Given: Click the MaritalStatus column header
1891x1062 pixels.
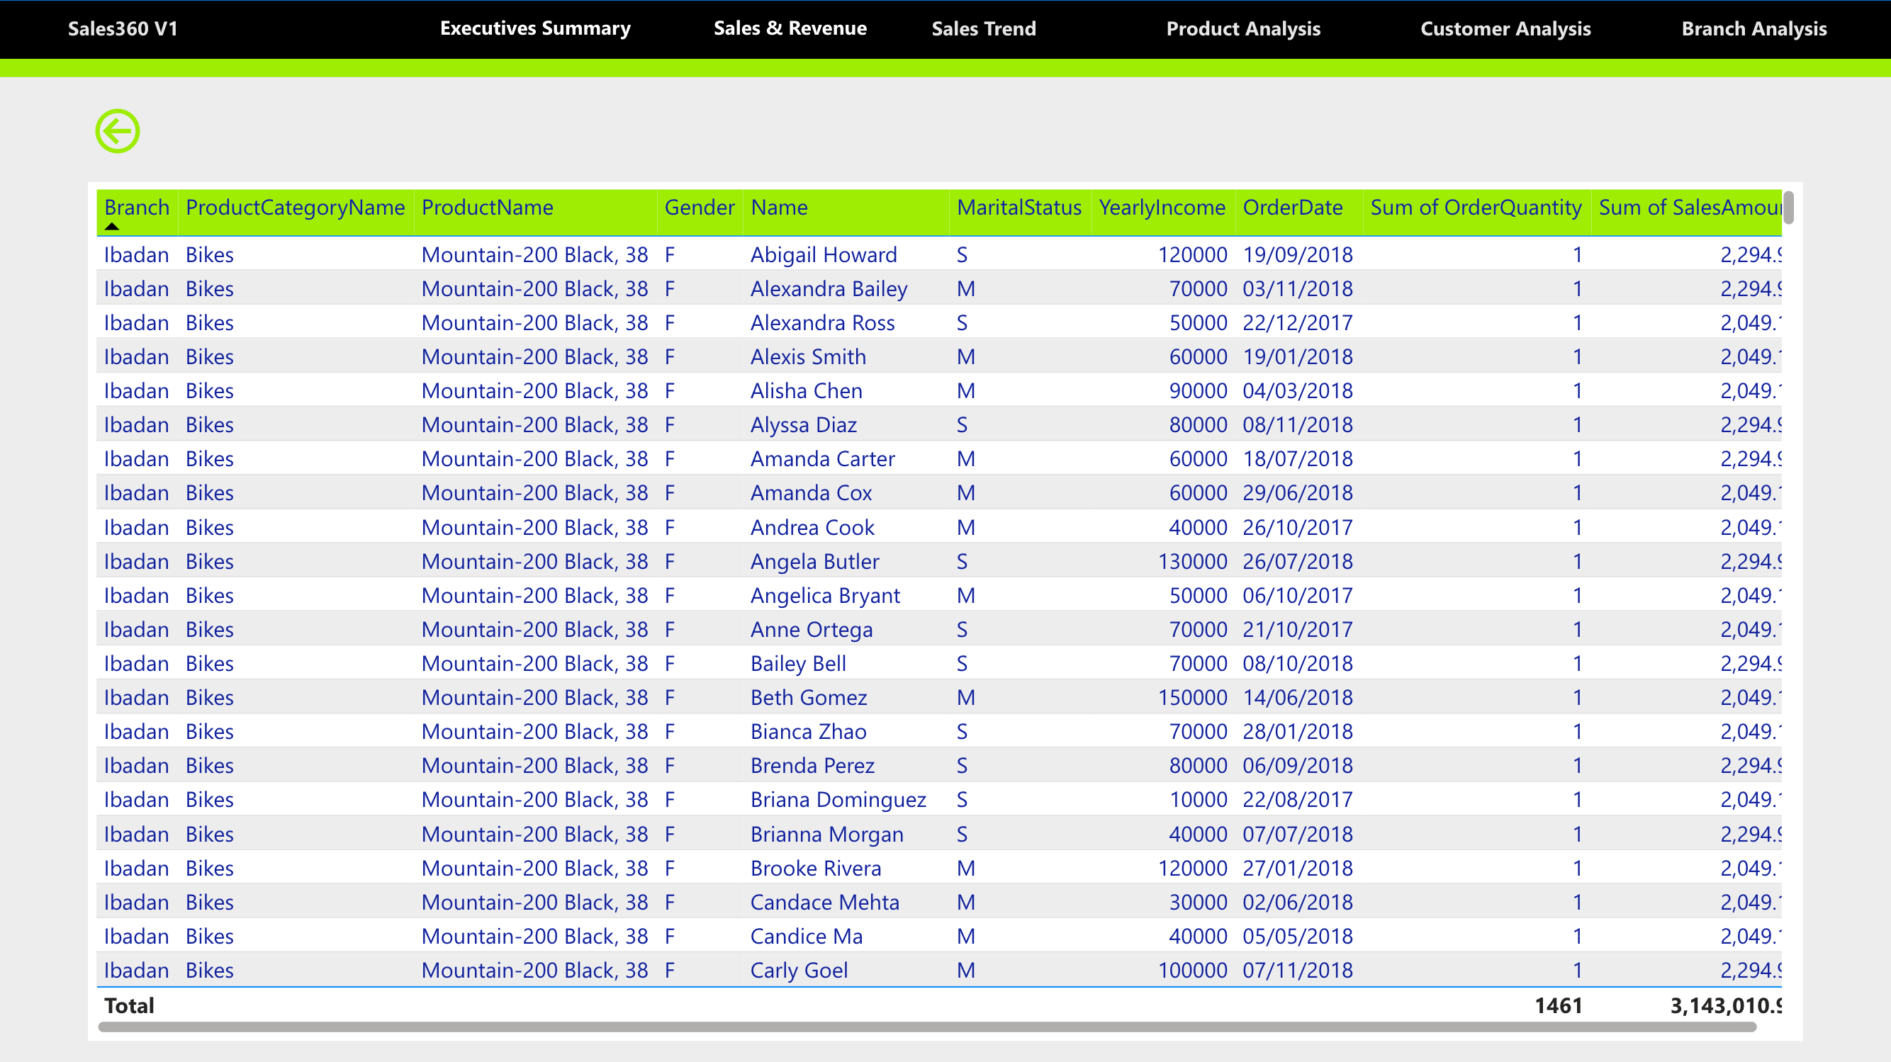Looking at the screenshot, I should point(1019,208).
